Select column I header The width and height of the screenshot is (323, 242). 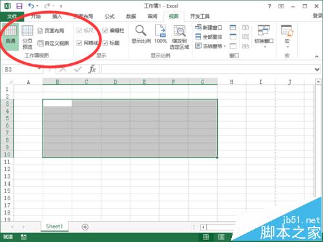pyautogui.click(x=260, y=82)
